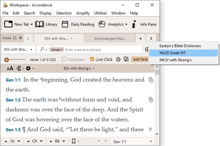The image size is (220, 146).
Task: Click the copy icon beside Gen 1:1
Action: point(151,80)
